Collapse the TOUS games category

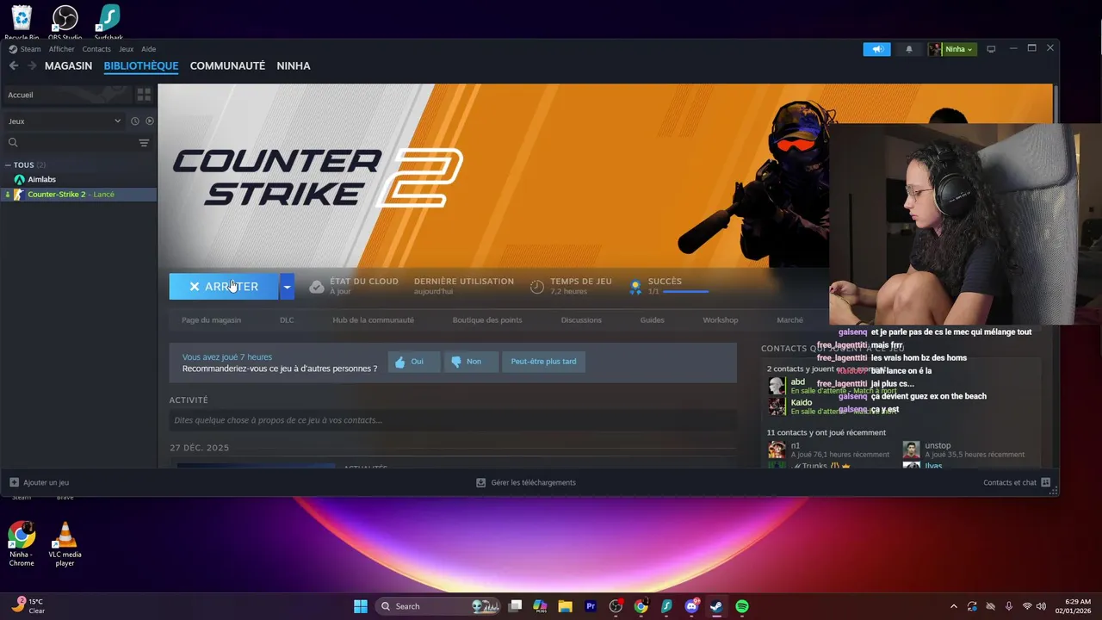point(8,164)
